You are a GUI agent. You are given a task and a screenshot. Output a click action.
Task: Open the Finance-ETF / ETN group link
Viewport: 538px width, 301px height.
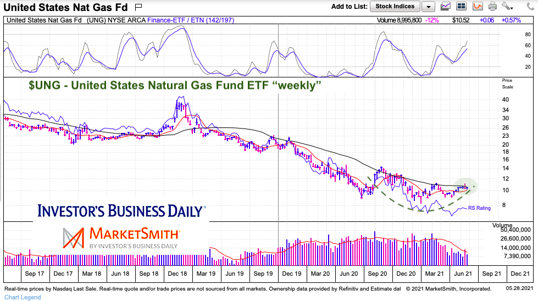coord(191,20)
